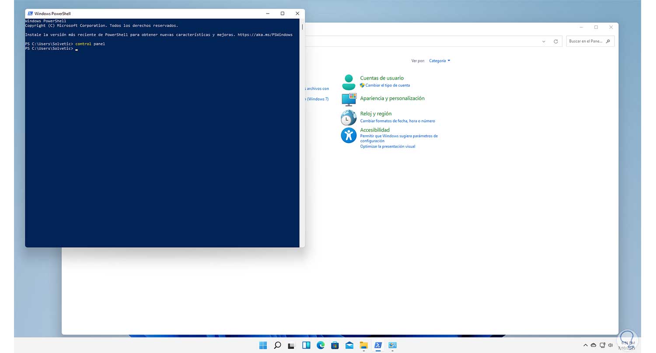Image resolution: width=656 pixels, height=353 pixels.
Task: Click the Cuentas de usuario icon
Action: [349, 82]
